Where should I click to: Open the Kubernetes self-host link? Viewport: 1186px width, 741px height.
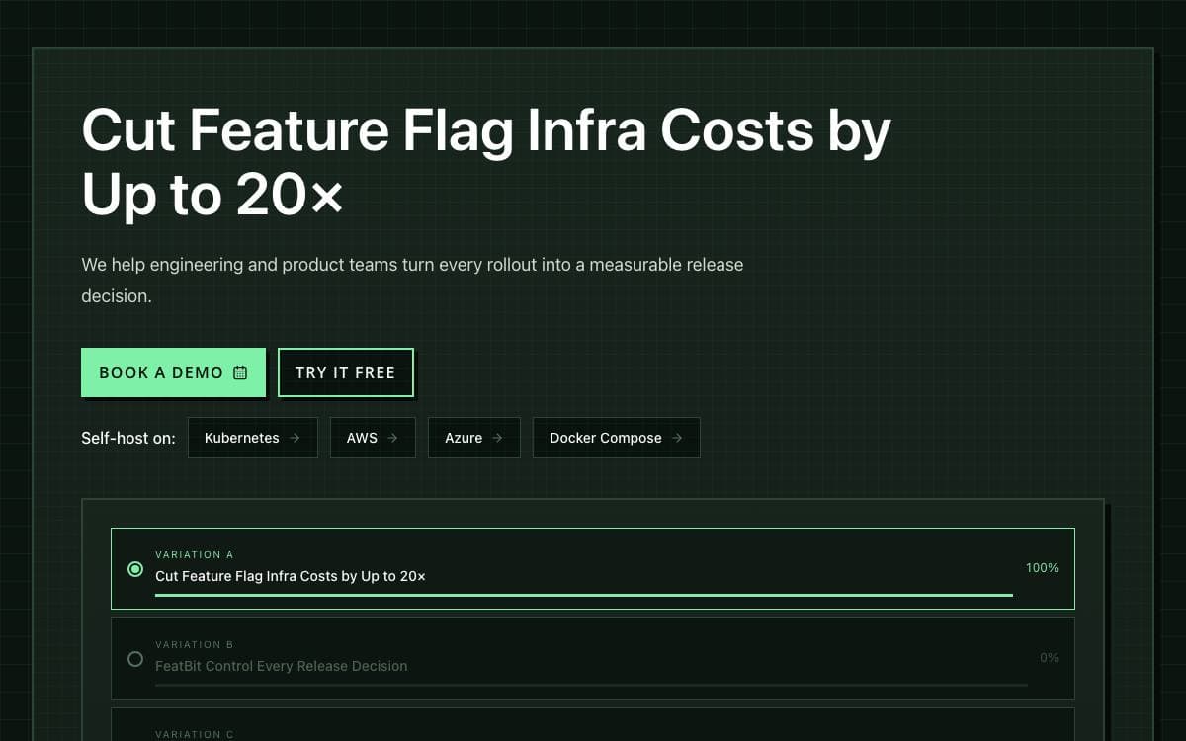(252, 438)
